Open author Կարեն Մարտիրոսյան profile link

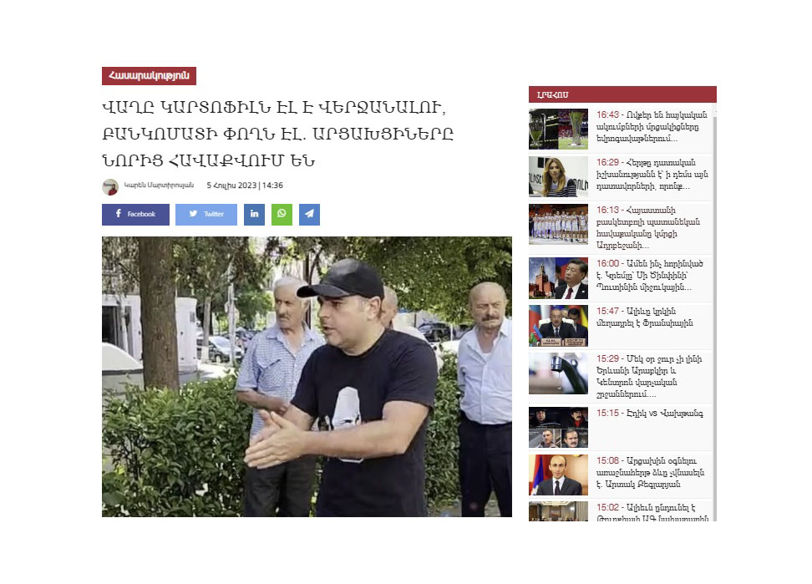click(x=159, y=185)
